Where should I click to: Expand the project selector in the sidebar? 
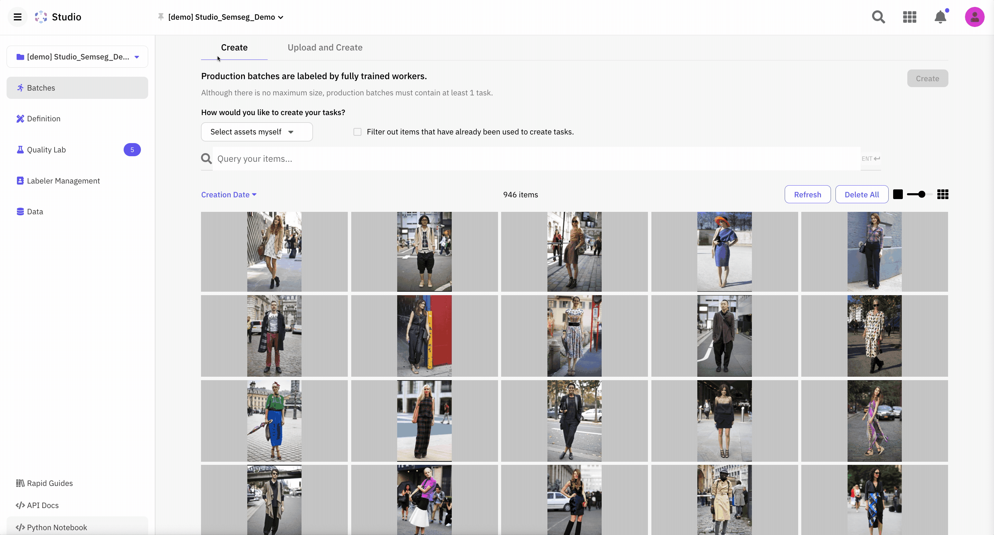pos(77,57)
